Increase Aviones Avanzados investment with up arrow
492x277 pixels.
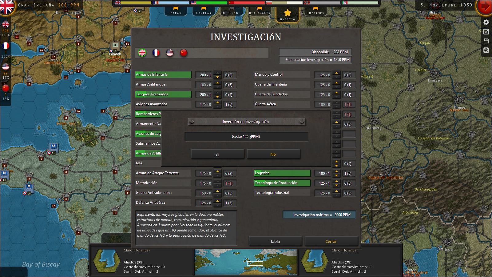[217, 102]
